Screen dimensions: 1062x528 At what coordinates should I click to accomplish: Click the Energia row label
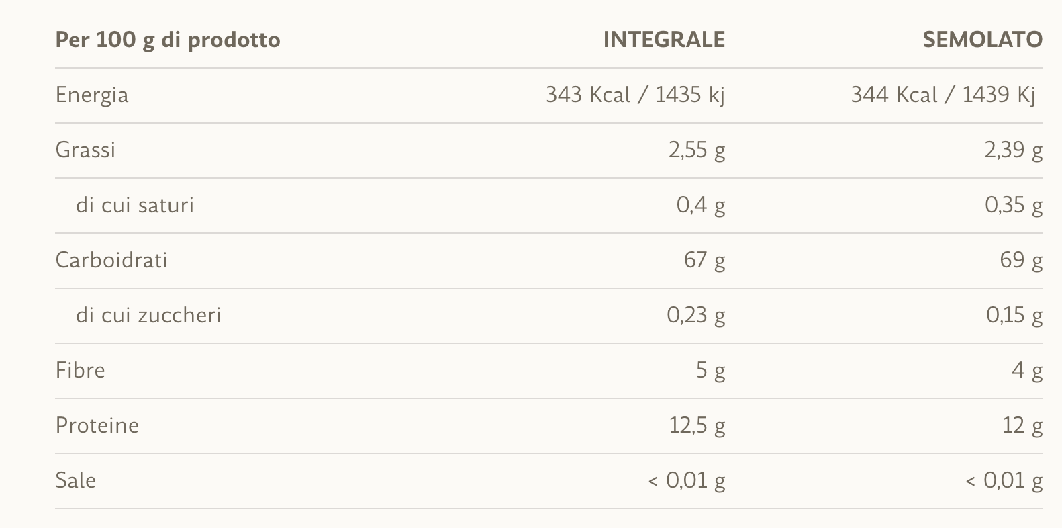(x=92, y=95)
